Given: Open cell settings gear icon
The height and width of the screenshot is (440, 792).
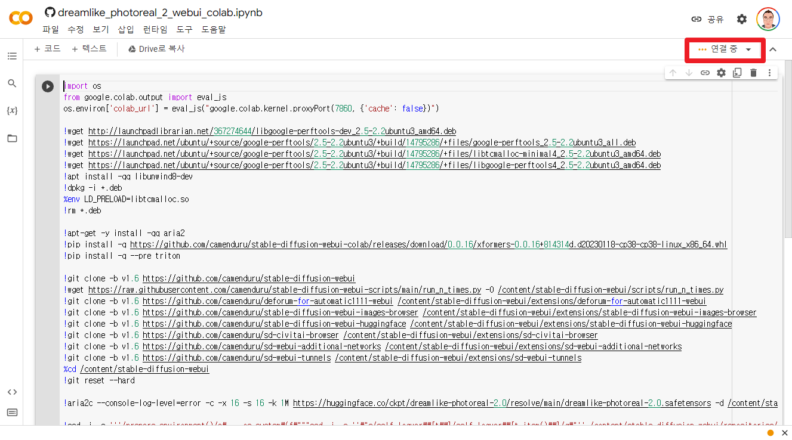Looking at the screenshot, I should 721,73.
